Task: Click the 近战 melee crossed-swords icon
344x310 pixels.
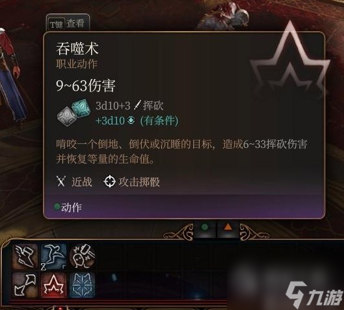Action: click(x=61, y=182)
